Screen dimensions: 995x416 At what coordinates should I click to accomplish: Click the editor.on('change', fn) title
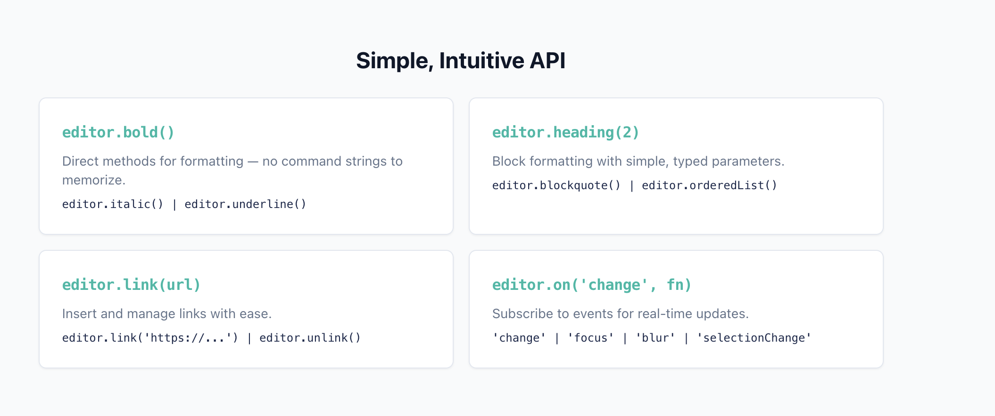[x=592, y=285]
